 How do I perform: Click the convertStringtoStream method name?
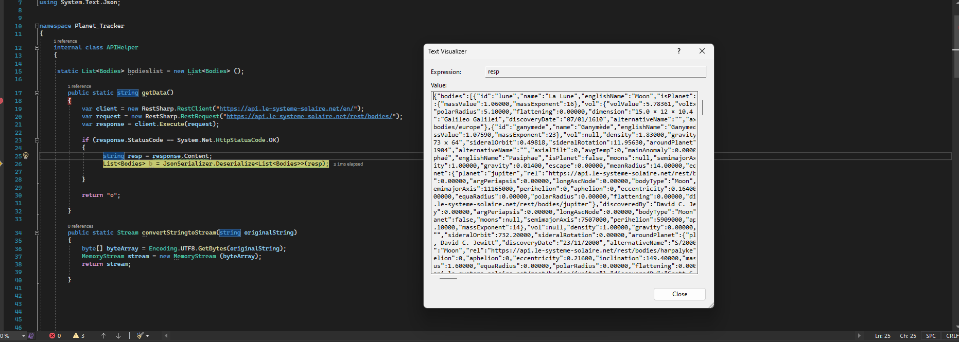[x=179, y=233]
